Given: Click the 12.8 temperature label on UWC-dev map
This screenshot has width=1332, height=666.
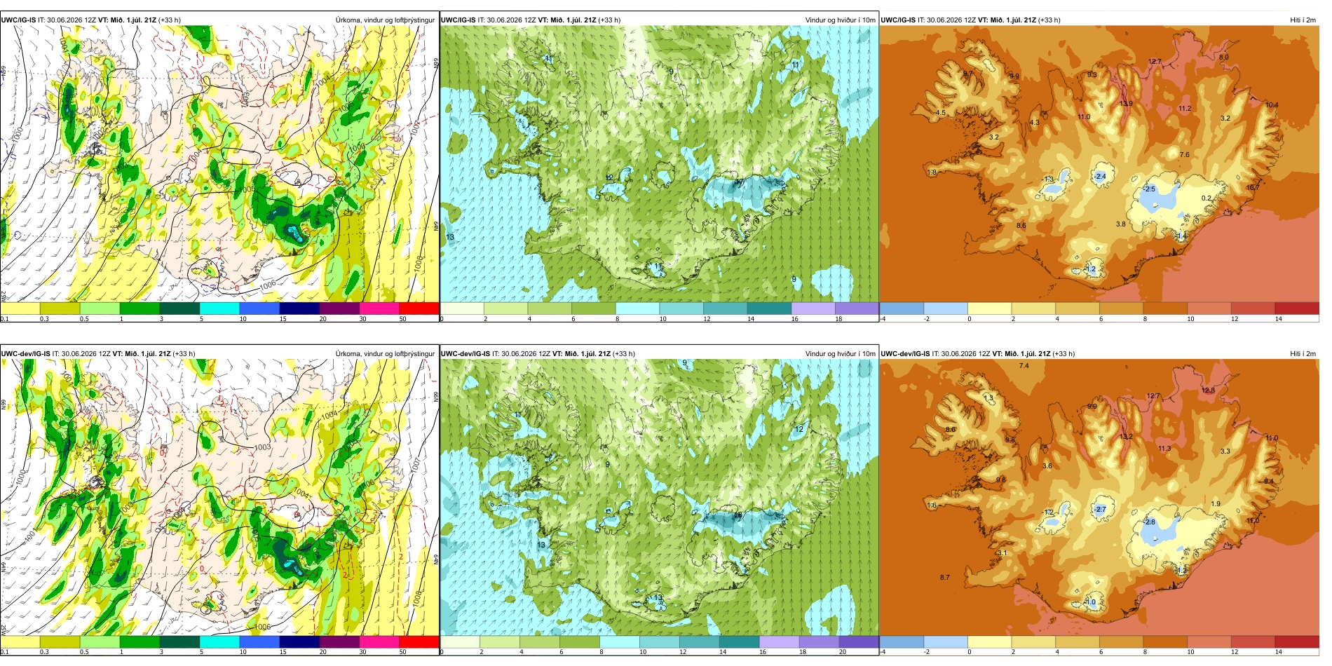Looking at the screenshot, I should click(1208, 390).
